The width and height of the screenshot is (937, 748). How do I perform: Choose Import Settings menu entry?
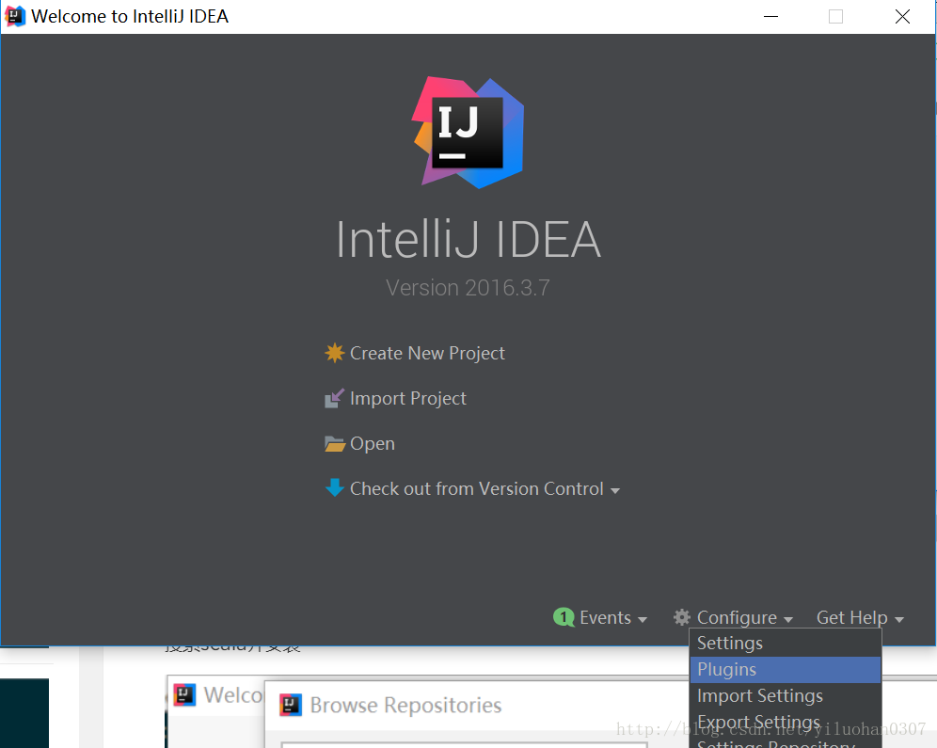coord(786,696)
